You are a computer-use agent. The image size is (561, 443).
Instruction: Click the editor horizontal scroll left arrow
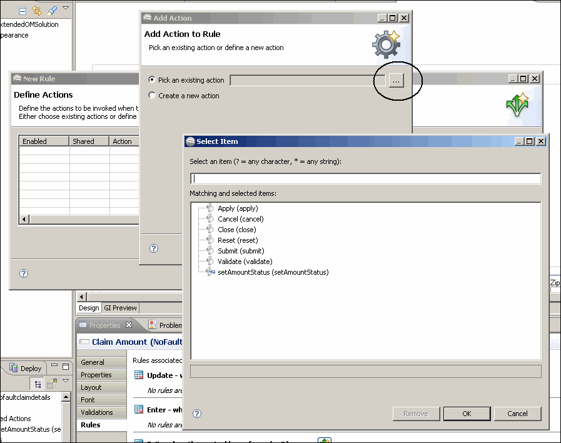[82, 297]
